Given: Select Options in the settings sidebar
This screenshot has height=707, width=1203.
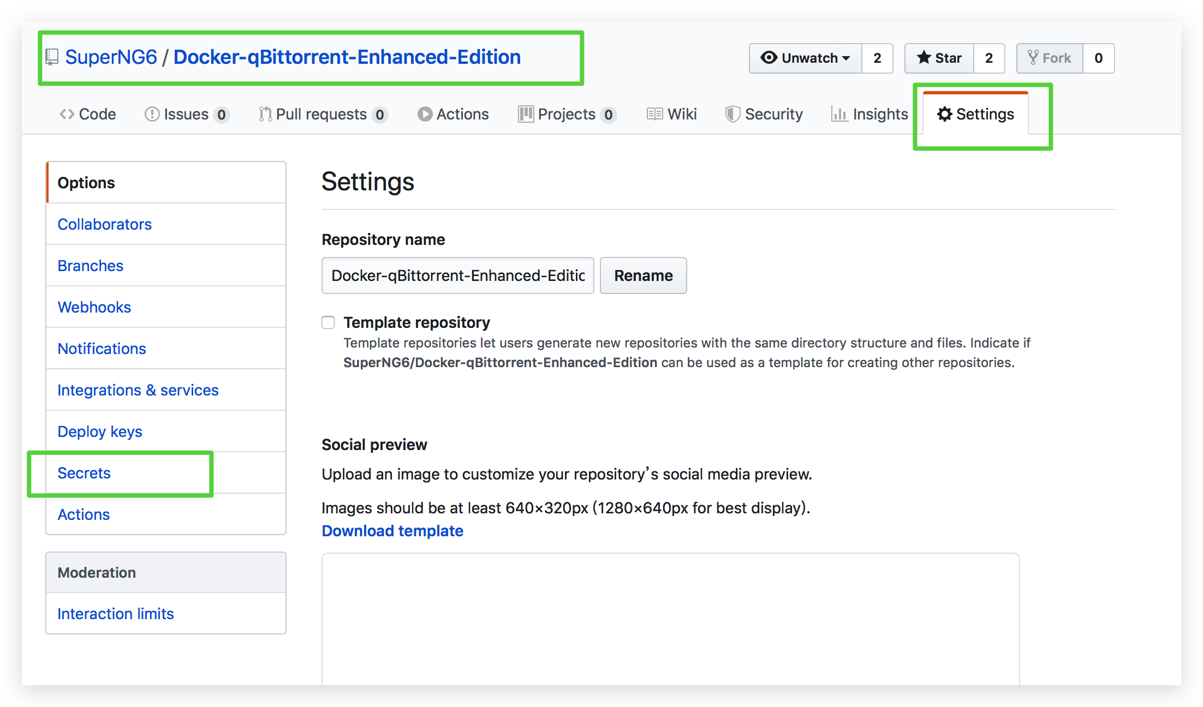Looking at the screenshot, I should (166, 183).
